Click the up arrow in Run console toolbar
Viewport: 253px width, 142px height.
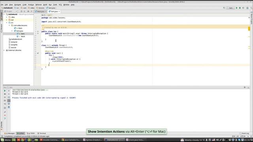(9, 91)
